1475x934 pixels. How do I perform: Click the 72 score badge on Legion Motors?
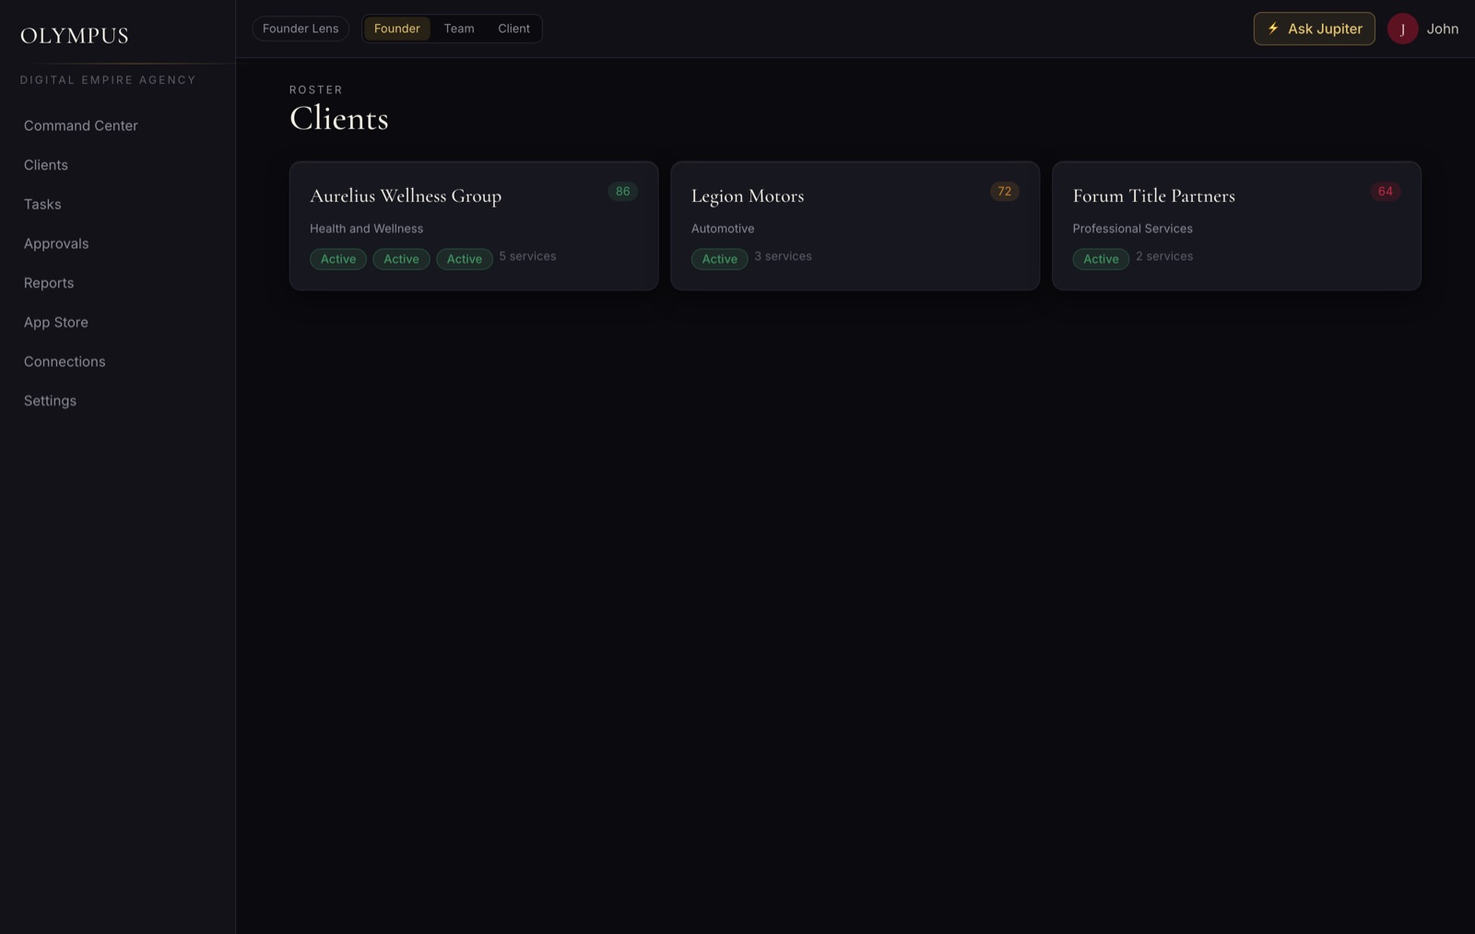point(1004,192)
